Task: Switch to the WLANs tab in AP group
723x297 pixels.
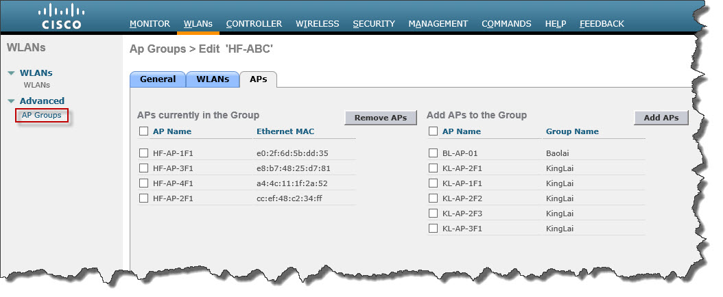Action: [x=213, y=79]
